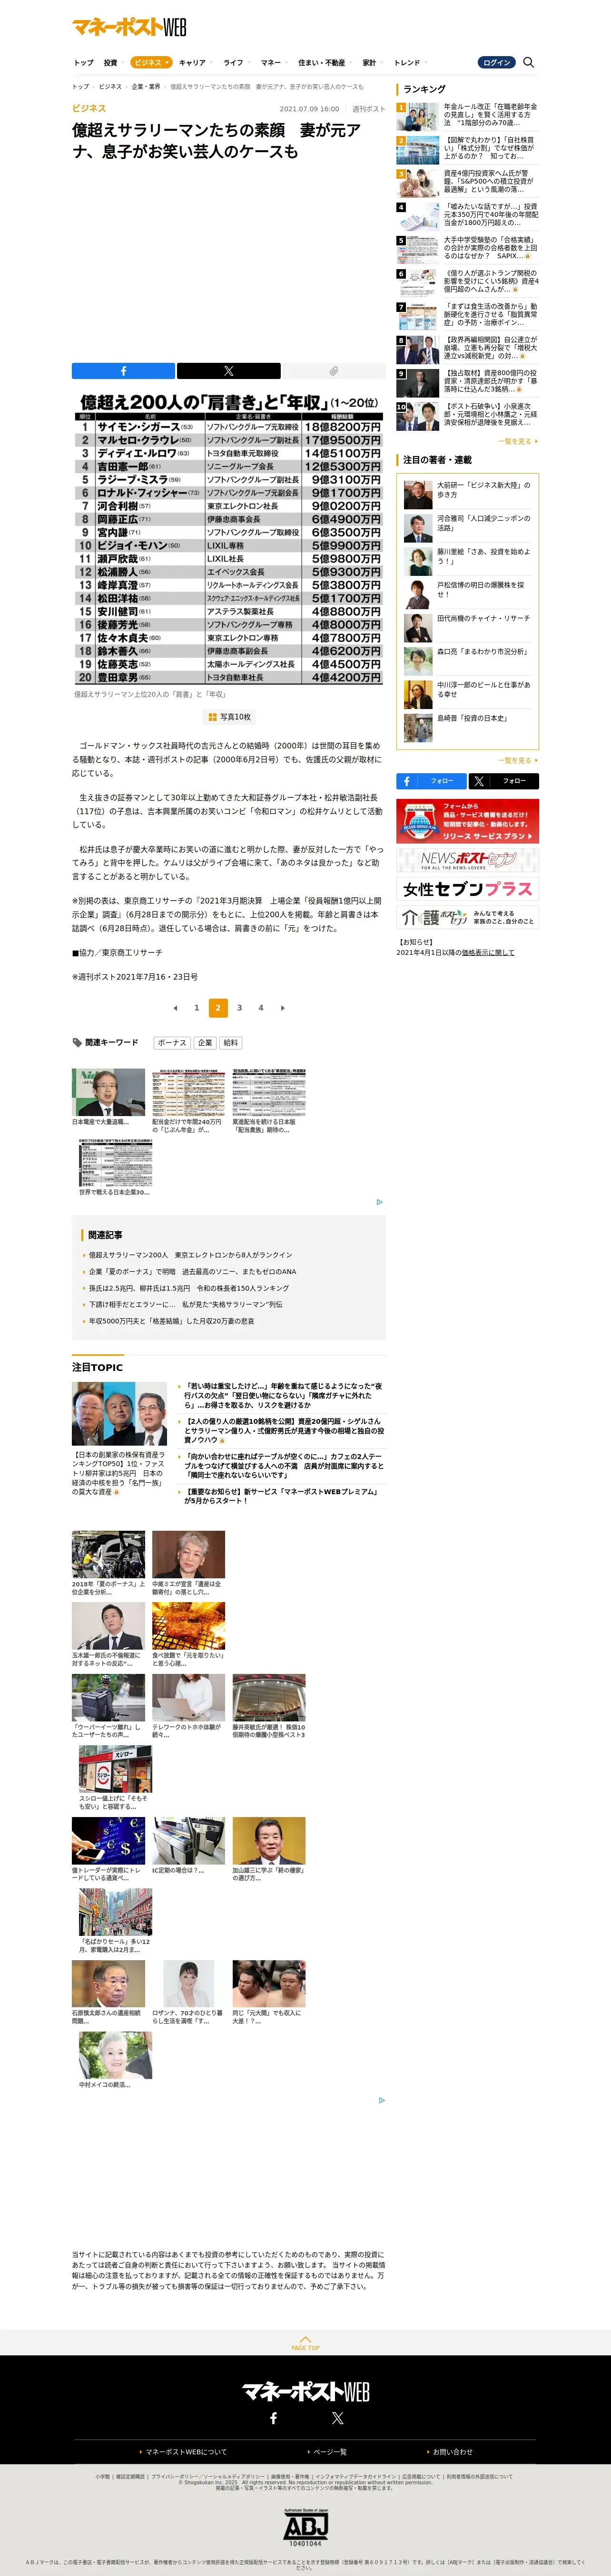Open リリースサービスプラン red banner
Image resolution: width=611 pixels, height=2576 pixels.
(x=467, y=821)
